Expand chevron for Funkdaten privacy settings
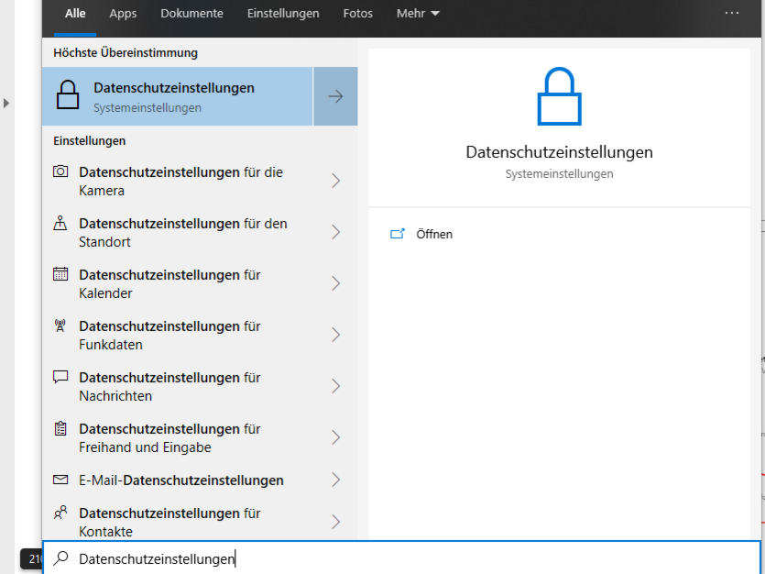 tap(335, 335)
